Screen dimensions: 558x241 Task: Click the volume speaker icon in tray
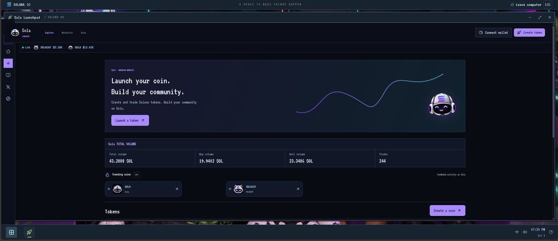tap(525, 232)
